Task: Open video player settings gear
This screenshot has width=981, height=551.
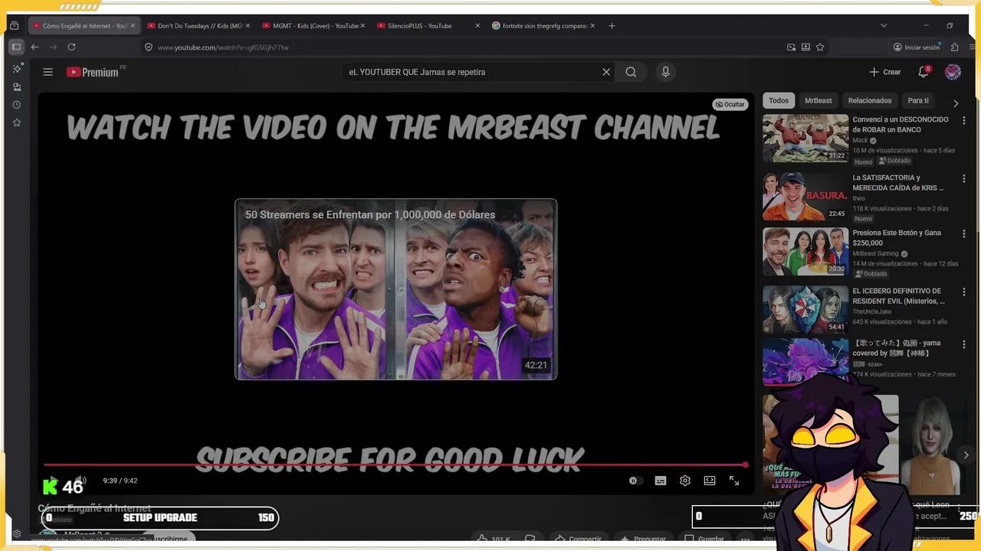Action: tap(685, 481)
